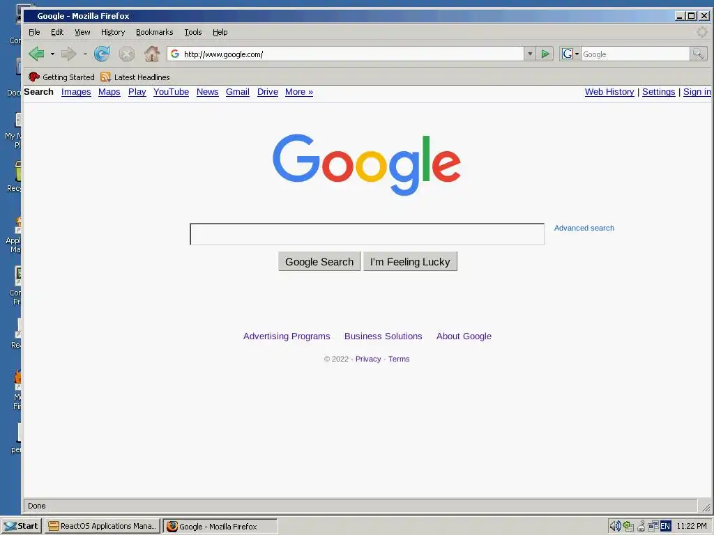714x535 pixels.
Task: Click the Google favicon in address bar
Action: coord(175,54)
